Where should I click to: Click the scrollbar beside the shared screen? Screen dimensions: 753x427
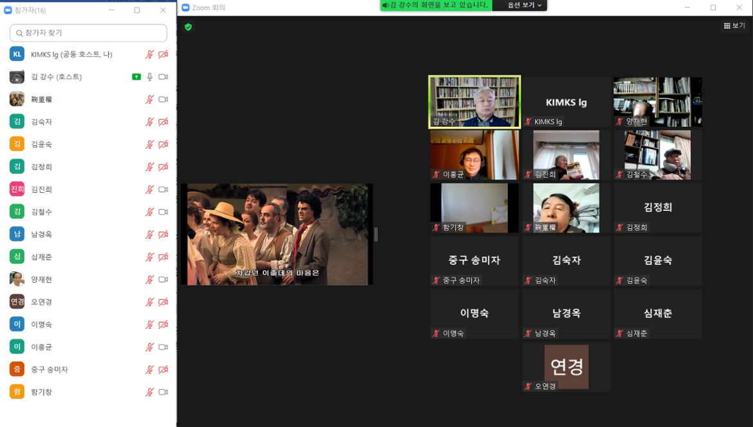[378, 234]
